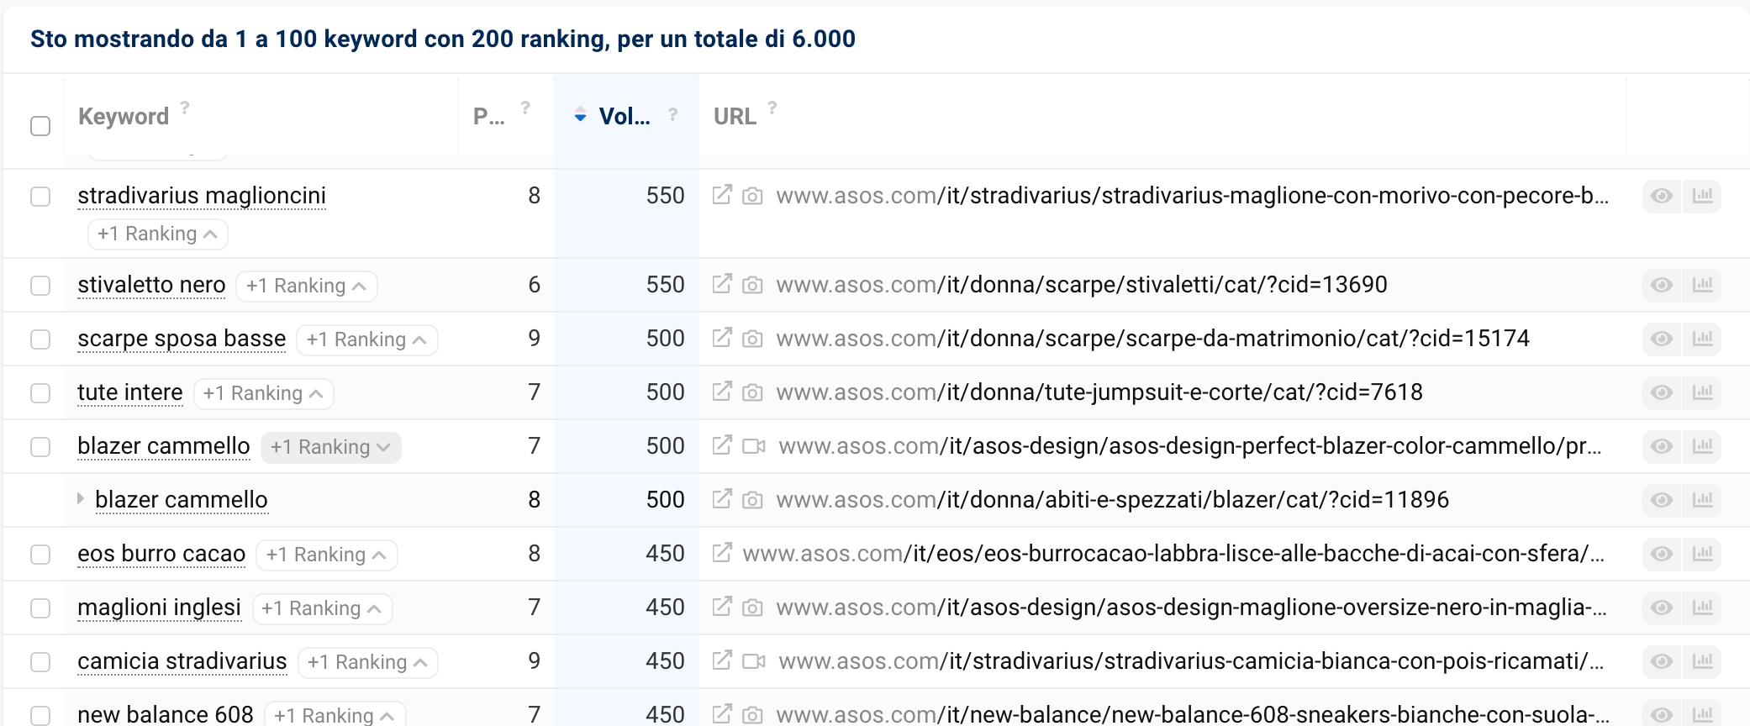Select the tute intere row checkbox
Screen dimensions: 1750x726
40,393
